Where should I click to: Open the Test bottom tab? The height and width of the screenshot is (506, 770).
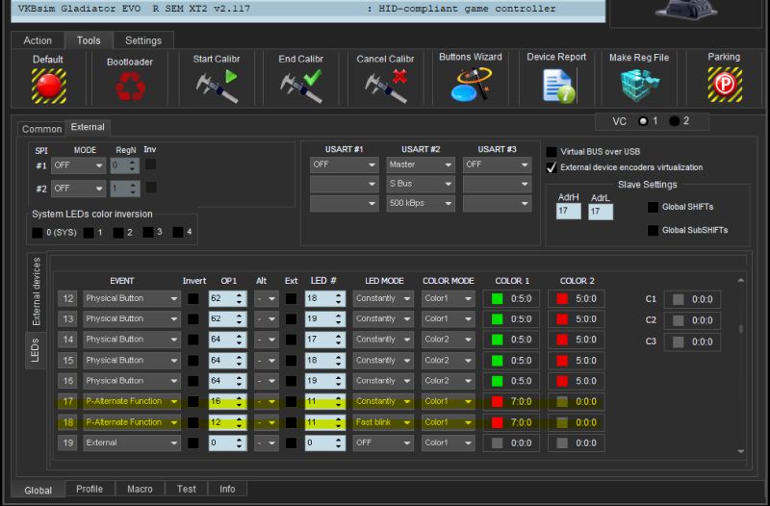coord(186,489)
